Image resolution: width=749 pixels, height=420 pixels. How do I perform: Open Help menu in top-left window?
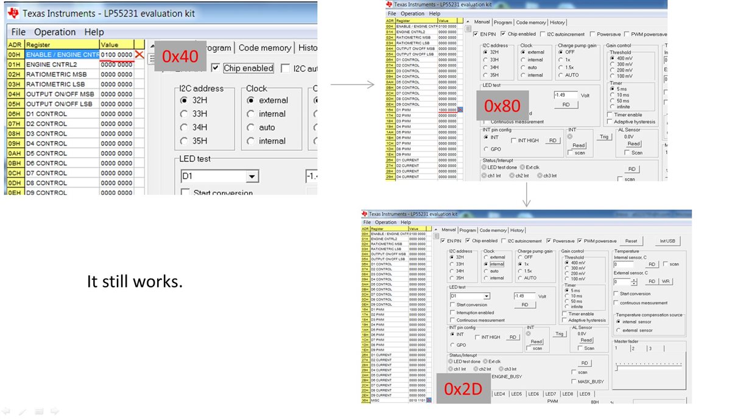94,32
